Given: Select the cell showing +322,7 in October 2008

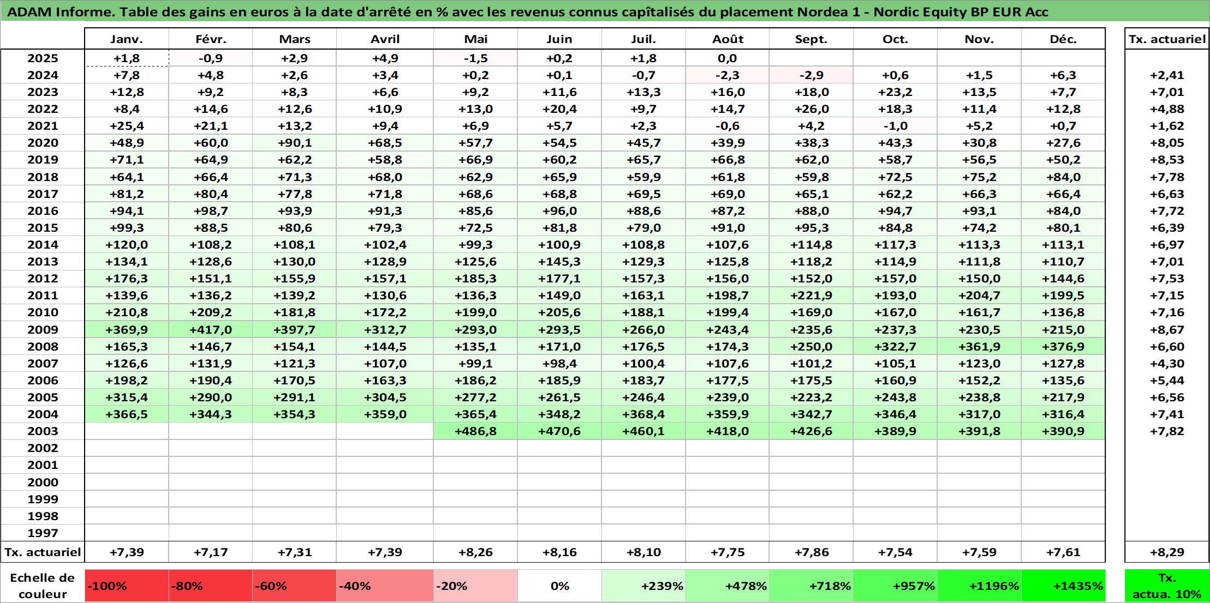Looking at the screenshot, I should pos(895,347).
